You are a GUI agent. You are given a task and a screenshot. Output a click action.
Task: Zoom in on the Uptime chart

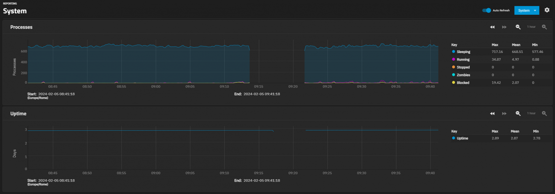pyautogui.click(x=544, y=113)
